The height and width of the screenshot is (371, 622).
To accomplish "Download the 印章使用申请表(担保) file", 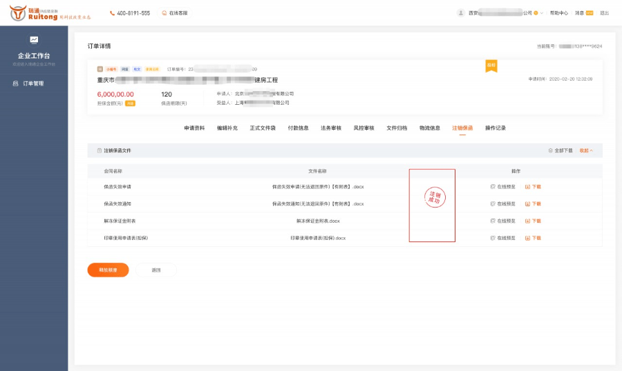I will [533, 238].
